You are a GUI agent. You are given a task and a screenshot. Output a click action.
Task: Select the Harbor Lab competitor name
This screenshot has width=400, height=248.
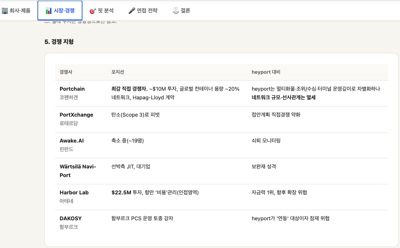(74, 193)
